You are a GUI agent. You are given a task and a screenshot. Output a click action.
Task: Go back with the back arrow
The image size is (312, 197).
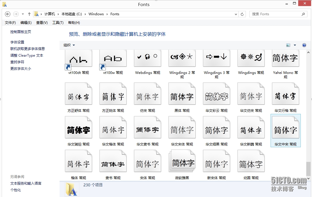(7, 14)
